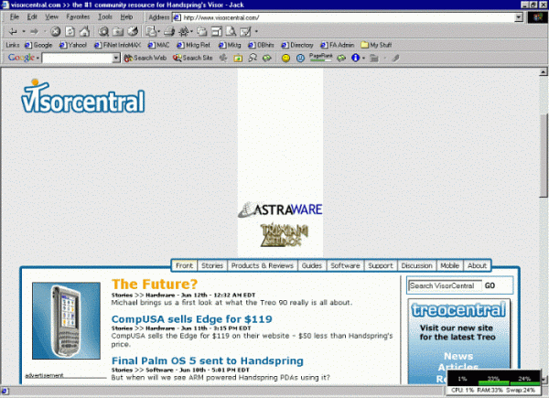Click the Stop loading icon

(55, 31)
